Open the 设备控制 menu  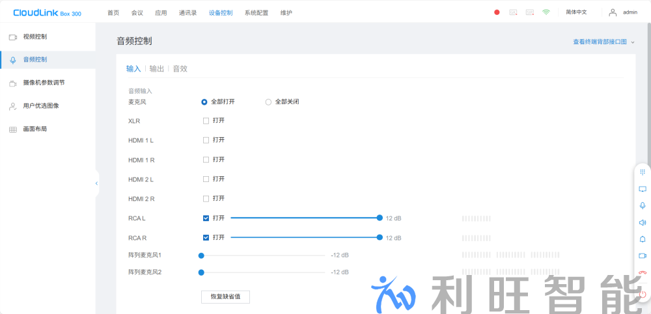pos(221,13)
